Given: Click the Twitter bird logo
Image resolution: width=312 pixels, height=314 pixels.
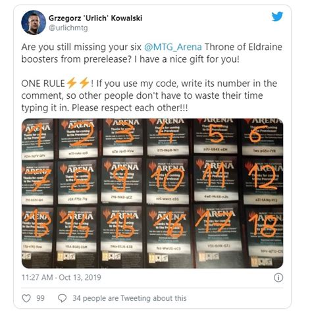Looking at the screenshot, I should [x=277, y=16].
